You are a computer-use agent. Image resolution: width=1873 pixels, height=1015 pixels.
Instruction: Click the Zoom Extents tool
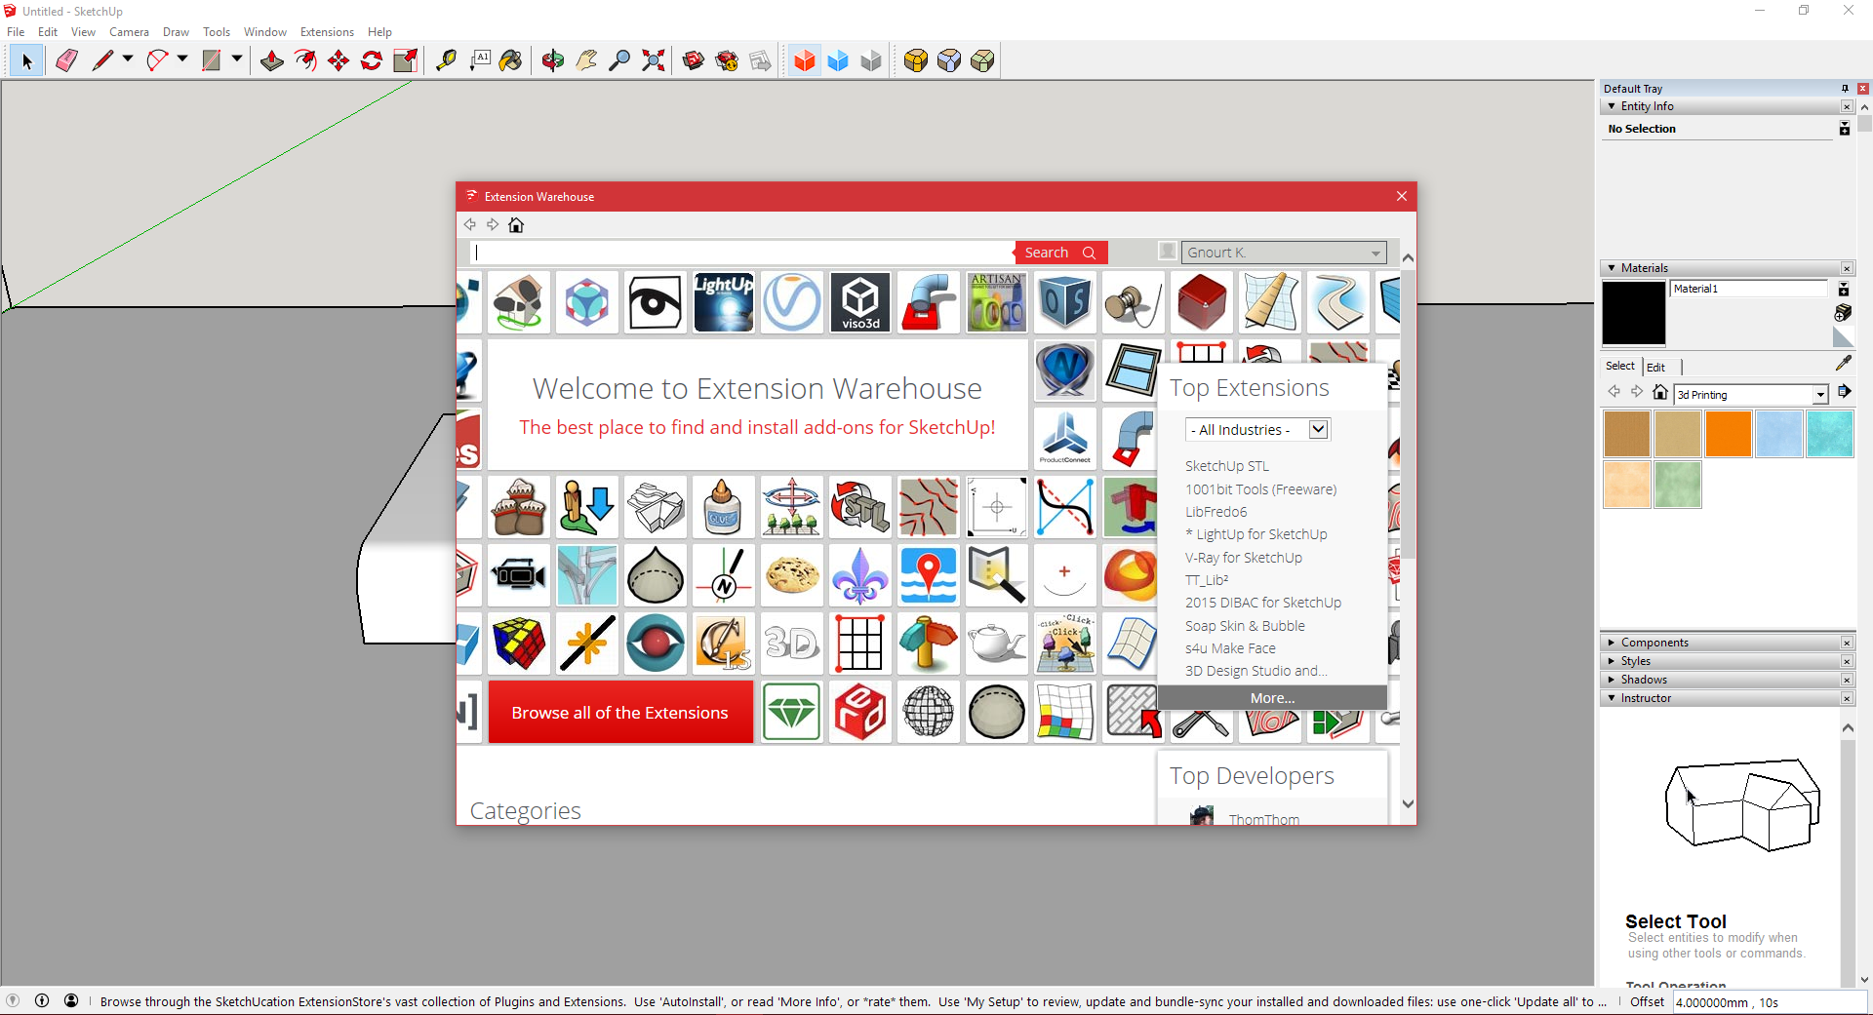654,61
